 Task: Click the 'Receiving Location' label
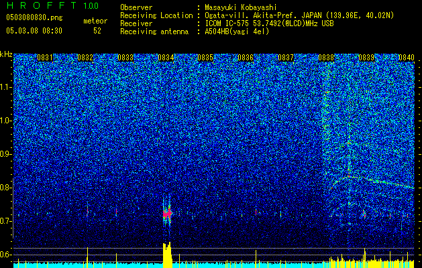point(156,15)
